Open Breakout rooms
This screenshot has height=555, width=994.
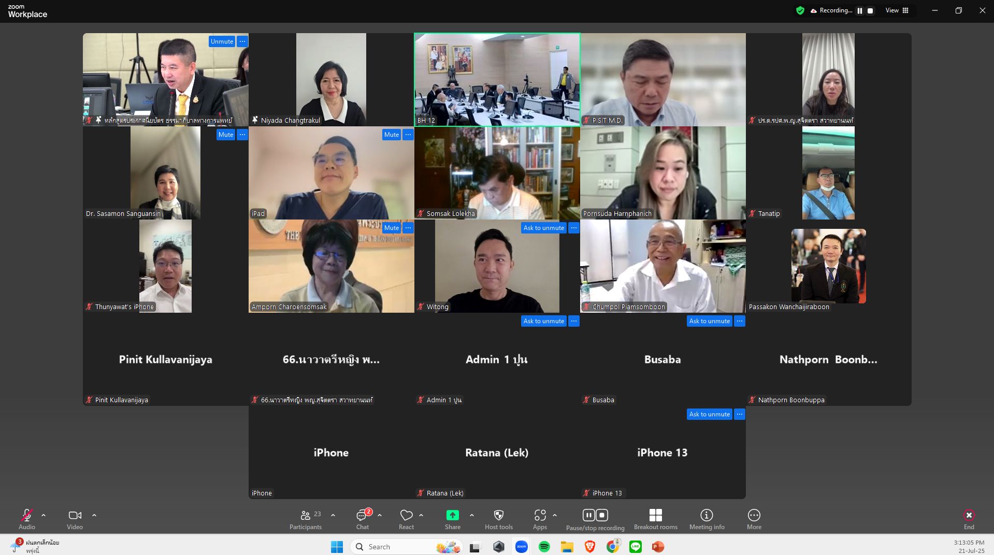point(655,519)
